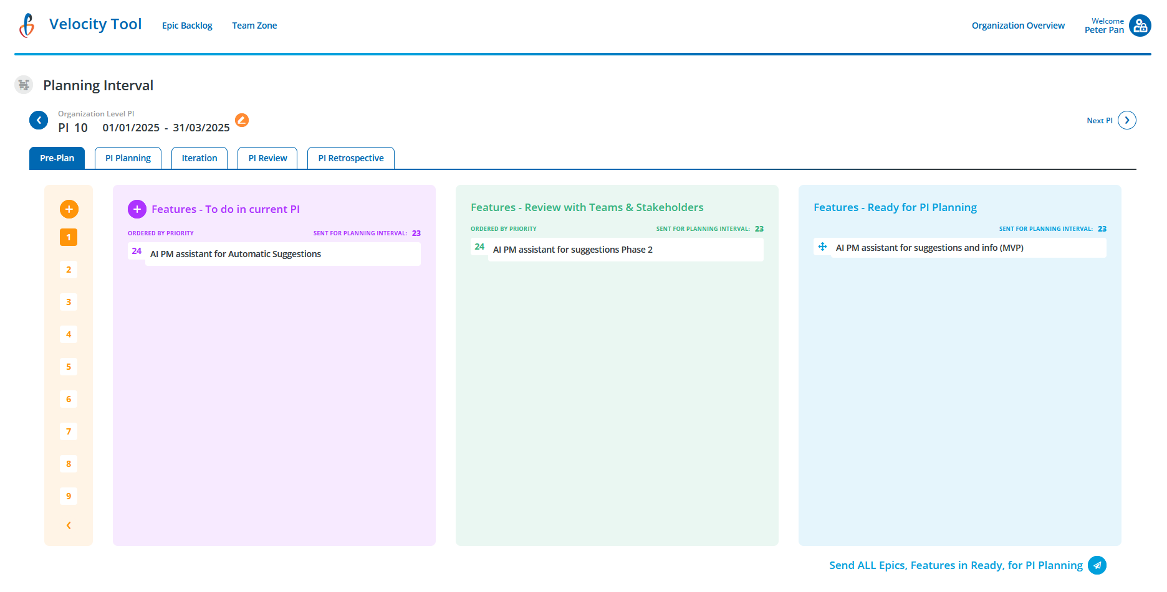Select priority number 8
Screen dimensions: 1167x592
69,464
